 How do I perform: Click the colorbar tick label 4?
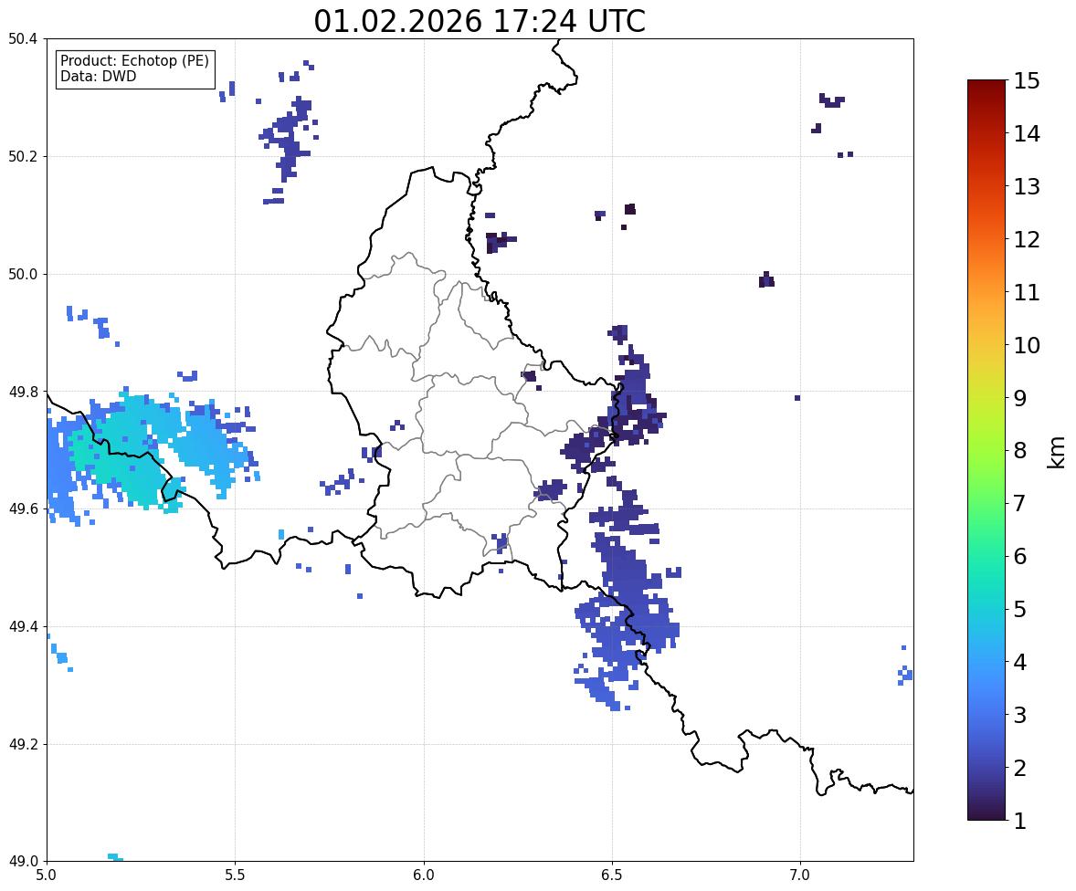(x=1020, y=662)
